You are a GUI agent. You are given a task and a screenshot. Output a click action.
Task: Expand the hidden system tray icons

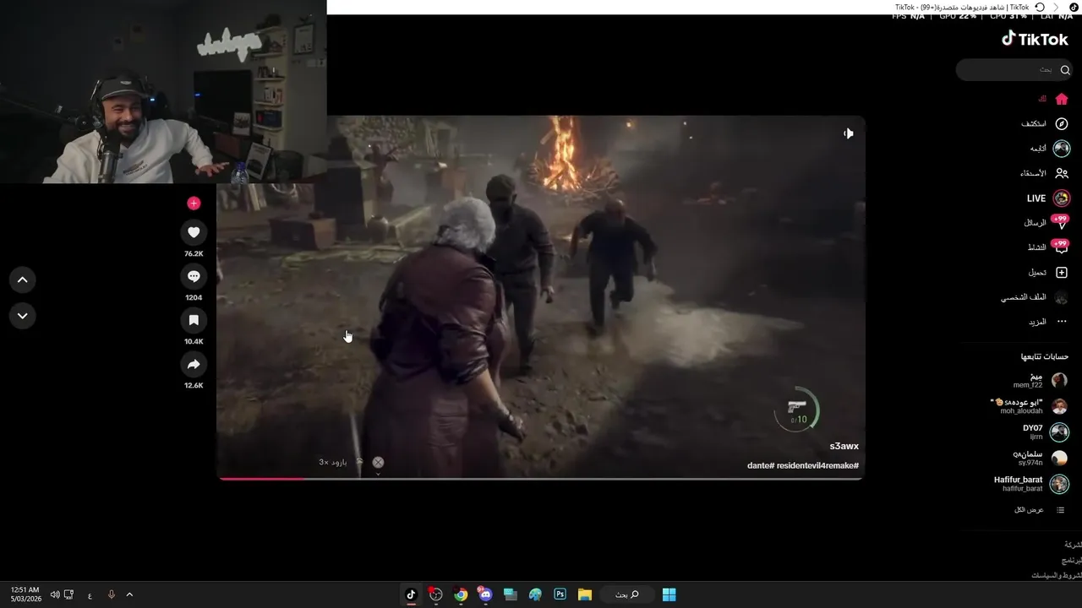[x=129, y=594]
